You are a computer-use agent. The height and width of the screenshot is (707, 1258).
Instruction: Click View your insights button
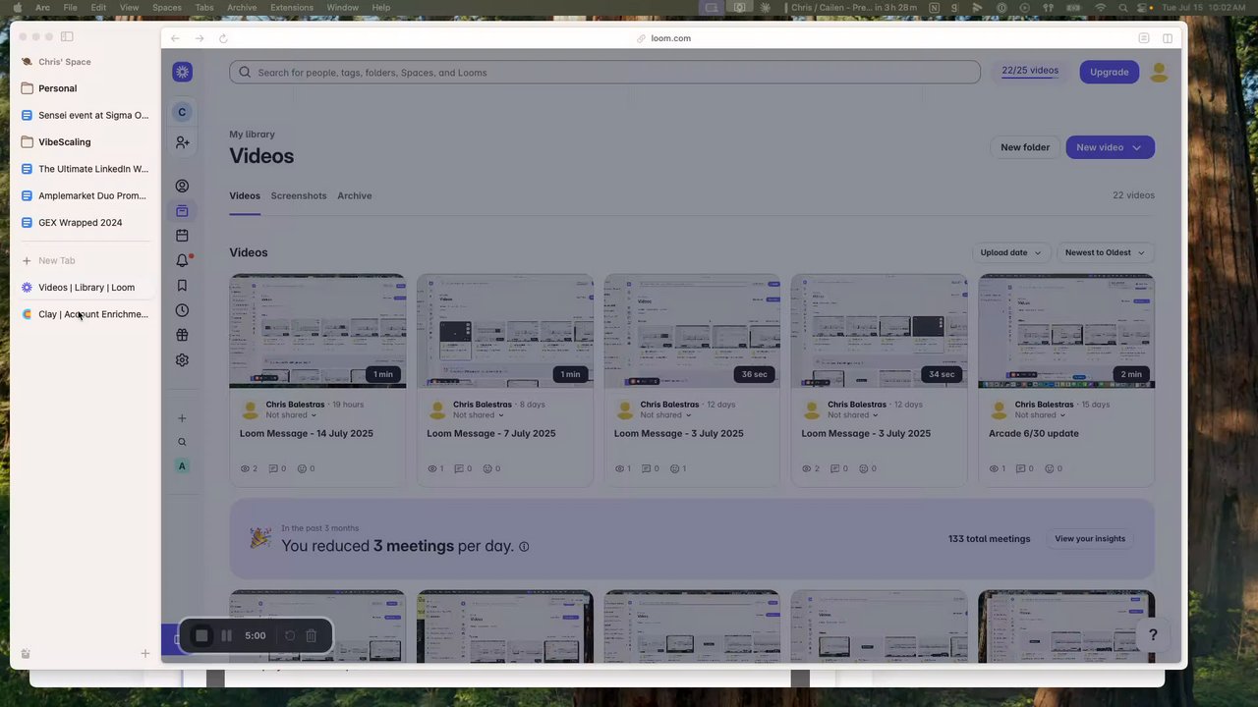click(x=1090, y=538)
